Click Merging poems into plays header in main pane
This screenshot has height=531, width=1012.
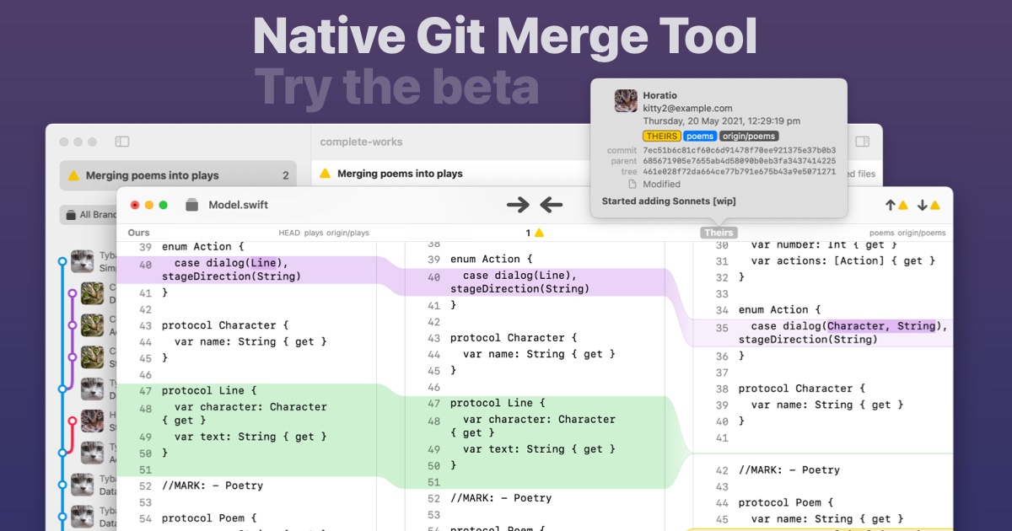point(400,174)
